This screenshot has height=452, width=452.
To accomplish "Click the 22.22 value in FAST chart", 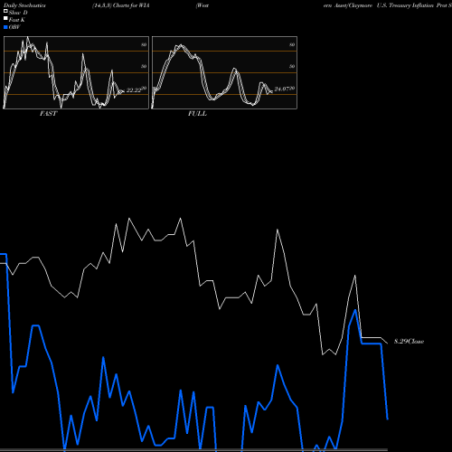I will tap(134, 90).
